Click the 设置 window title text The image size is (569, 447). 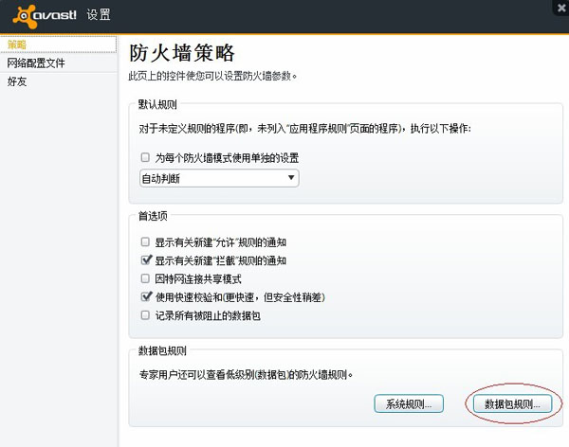click(98, 15)
